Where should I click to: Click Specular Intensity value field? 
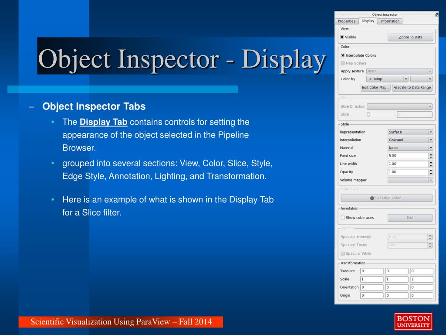tap(408, 237)
